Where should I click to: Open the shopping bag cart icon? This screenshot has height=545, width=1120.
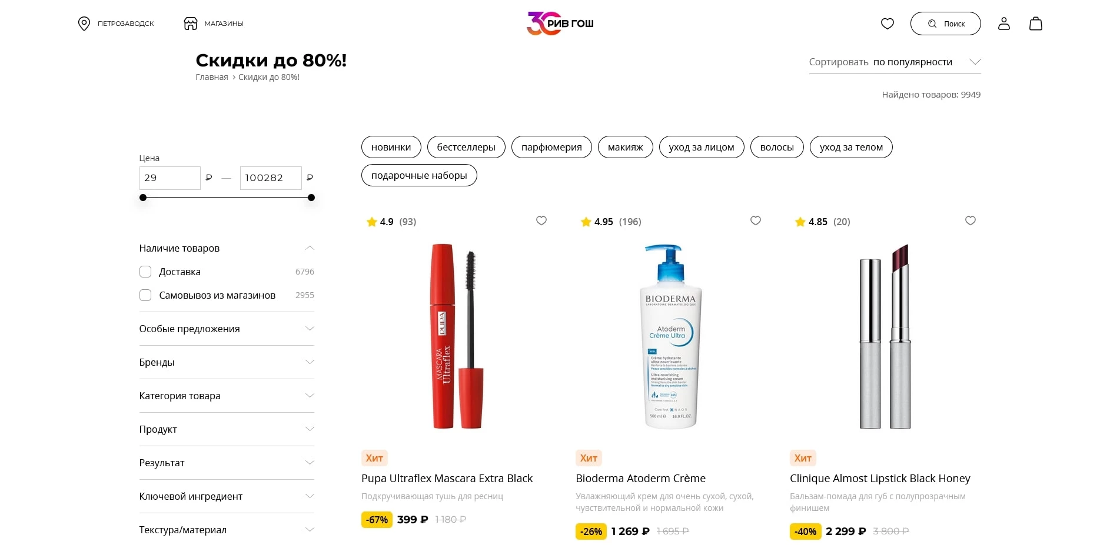1035,24
